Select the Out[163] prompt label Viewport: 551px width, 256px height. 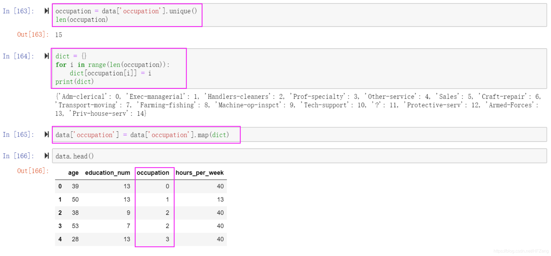pyautogui.click(x=33, y=34)
